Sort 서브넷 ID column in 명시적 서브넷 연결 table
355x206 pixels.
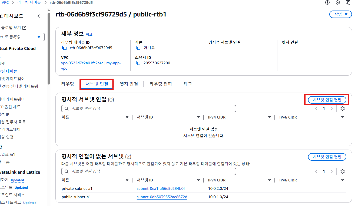coord(198,117)
